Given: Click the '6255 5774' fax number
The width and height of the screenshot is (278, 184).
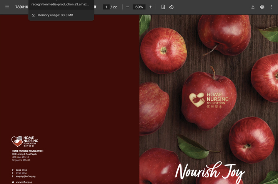Looking at the screenshot, I should pyautogui.click(x=21, y=173).
